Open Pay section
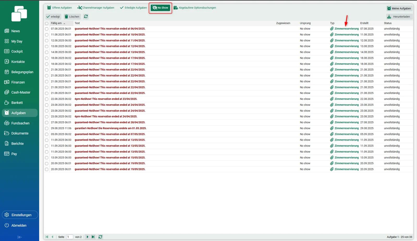The height and width of the screenshot is (241, 417). point(20,154)
